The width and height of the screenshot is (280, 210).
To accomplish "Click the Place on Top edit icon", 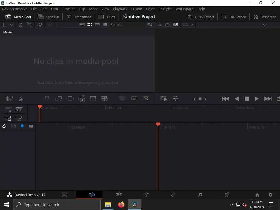I will pos(93,98).
